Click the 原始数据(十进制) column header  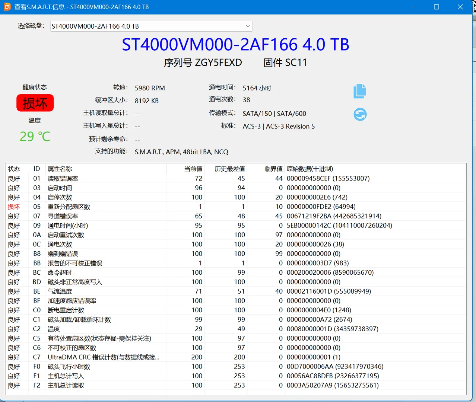tap(310, 169)
